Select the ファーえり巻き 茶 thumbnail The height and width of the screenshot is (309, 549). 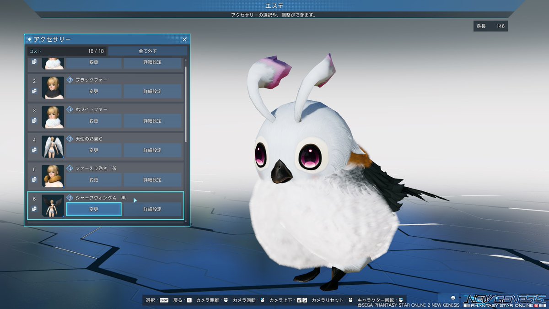click(53, 176)
